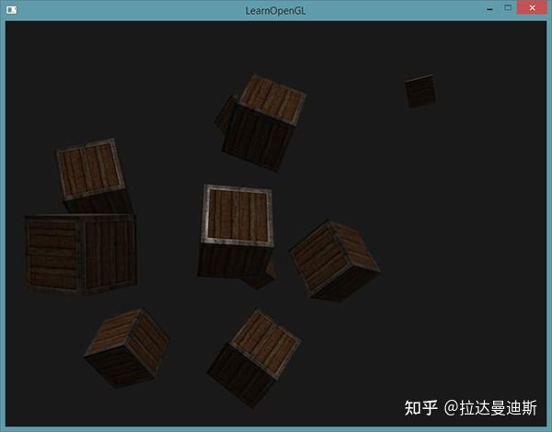Maximize the LearnOpenGL window

click(508, 7)
